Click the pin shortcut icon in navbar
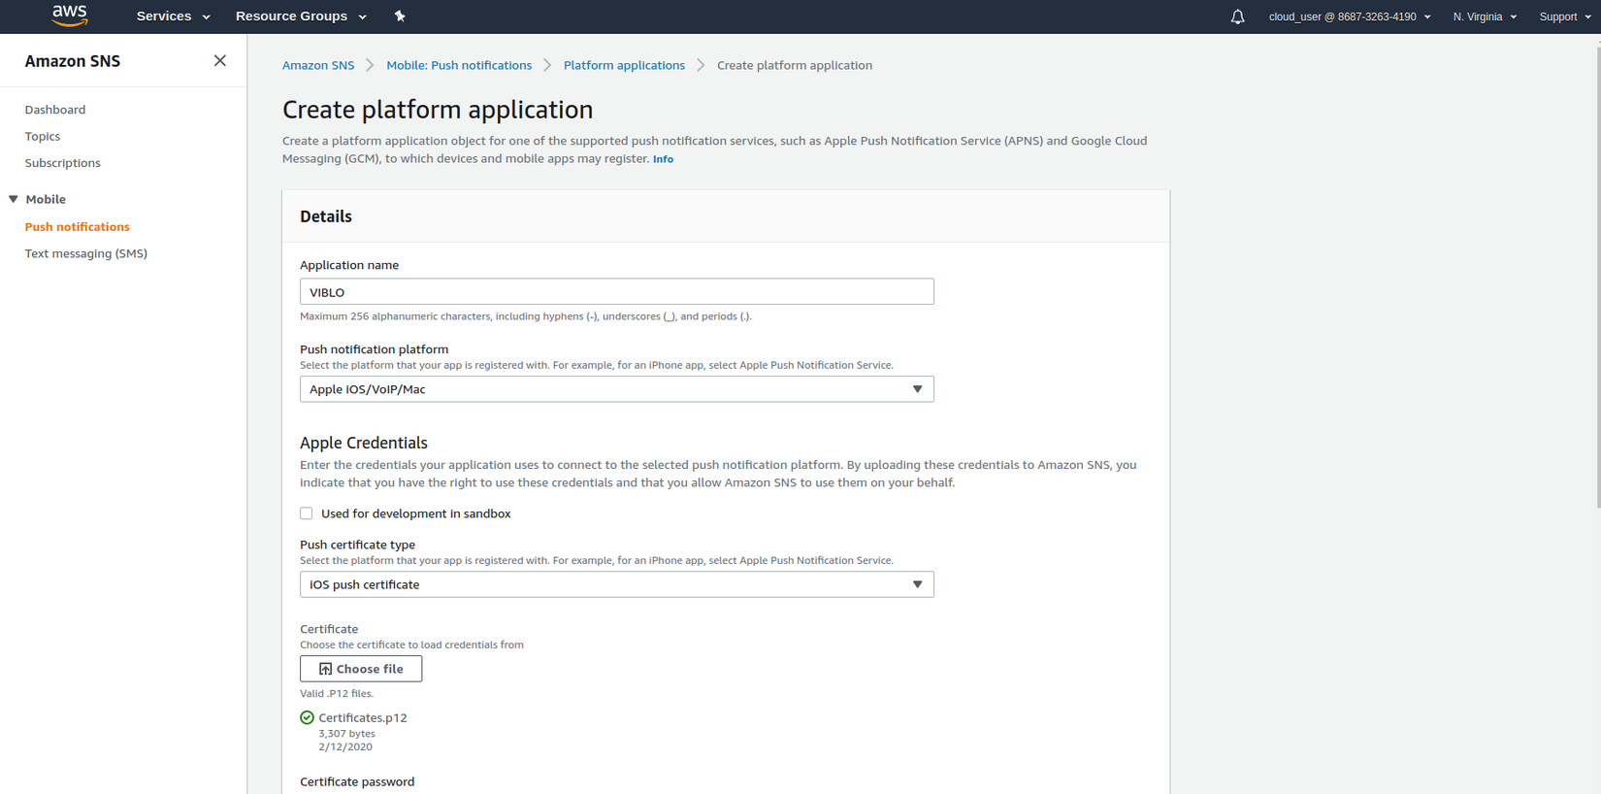The image size is (1601, 794). pos(400,17)
